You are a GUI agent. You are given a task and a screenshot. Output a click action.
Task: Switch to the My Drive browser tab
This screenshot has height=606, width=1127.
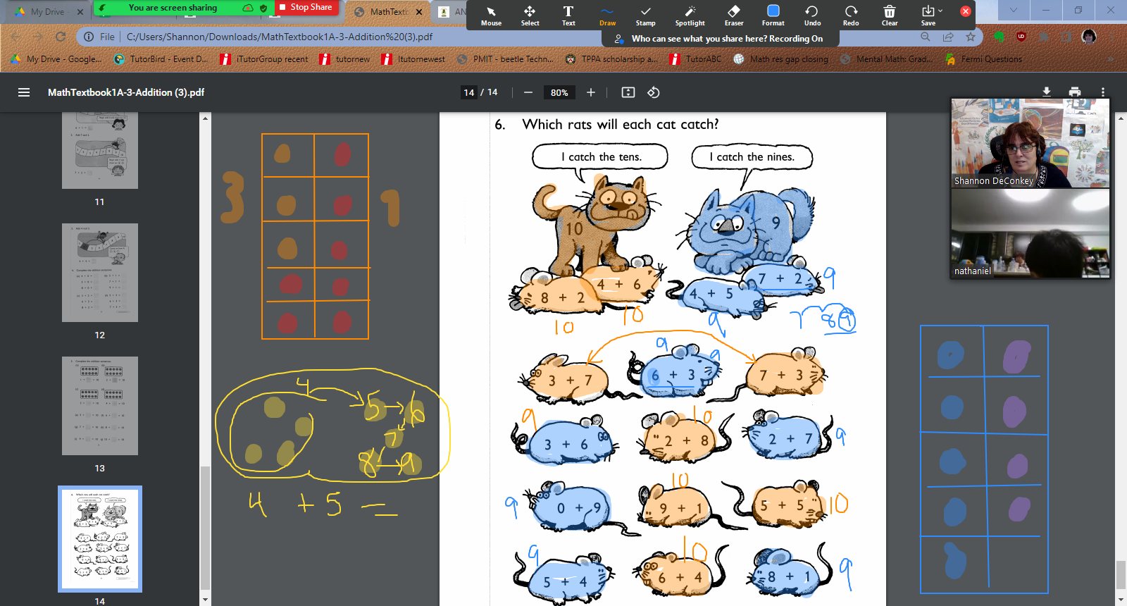pyautogui.click(x=46, y=11)
